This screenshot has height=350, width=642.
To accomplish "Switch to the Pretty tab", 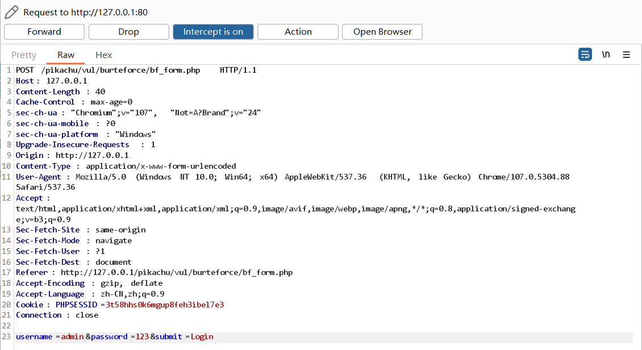I will (24, 55).
